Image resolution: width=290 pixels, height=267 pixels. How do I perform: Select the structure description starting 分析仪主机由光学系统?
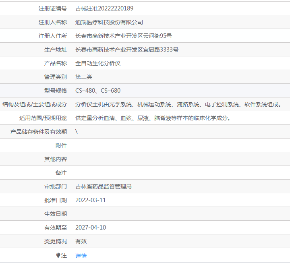[178, 104]
